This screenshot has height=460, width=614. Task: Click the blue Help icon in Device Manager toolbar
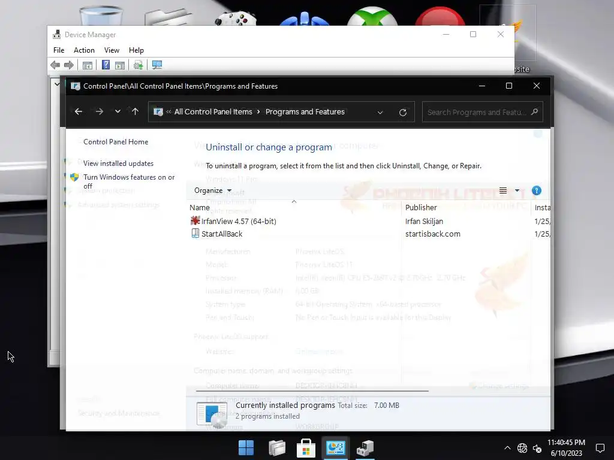pos(106,65)
